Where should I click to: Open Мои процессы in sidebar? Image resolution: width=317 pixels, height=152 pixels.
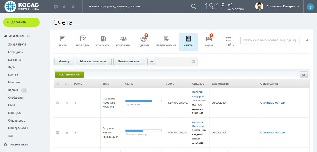pos(18,128)
